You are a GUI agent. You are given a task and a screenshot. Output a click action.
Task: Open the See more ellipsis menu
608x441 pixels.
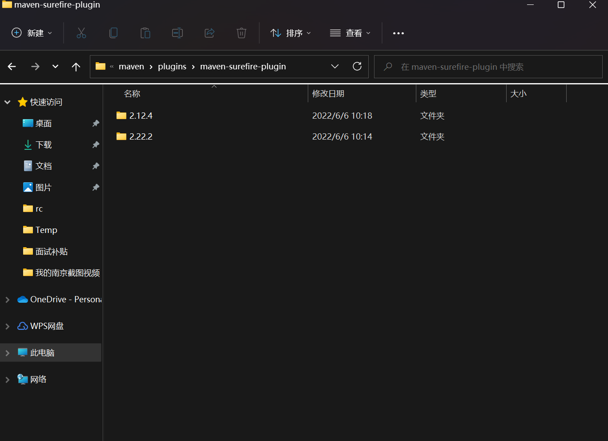coord(398,32)
